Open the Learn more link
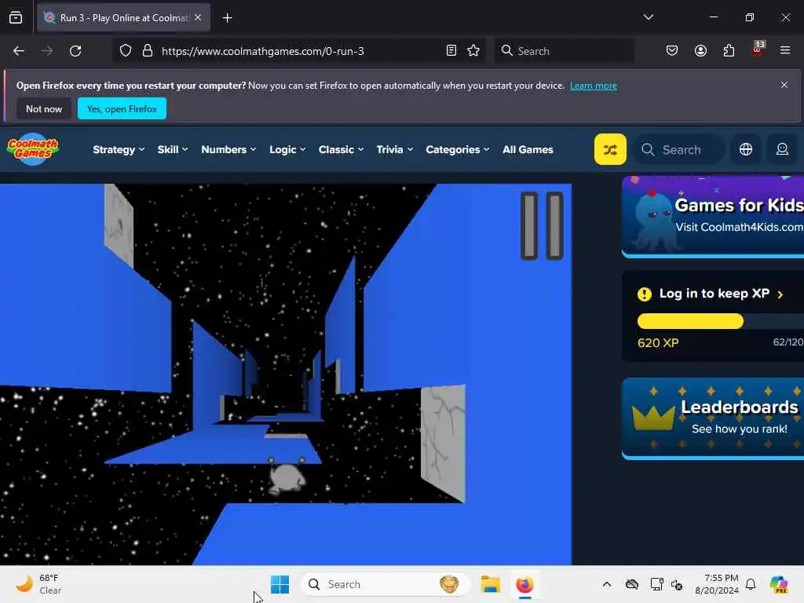This screenshot has width=804, height=603. 594,86
